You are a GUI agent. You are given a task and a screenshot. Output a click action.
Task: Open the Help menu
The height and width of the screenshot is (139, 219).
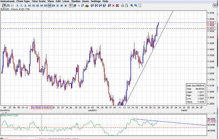click(x=105, y=1)
